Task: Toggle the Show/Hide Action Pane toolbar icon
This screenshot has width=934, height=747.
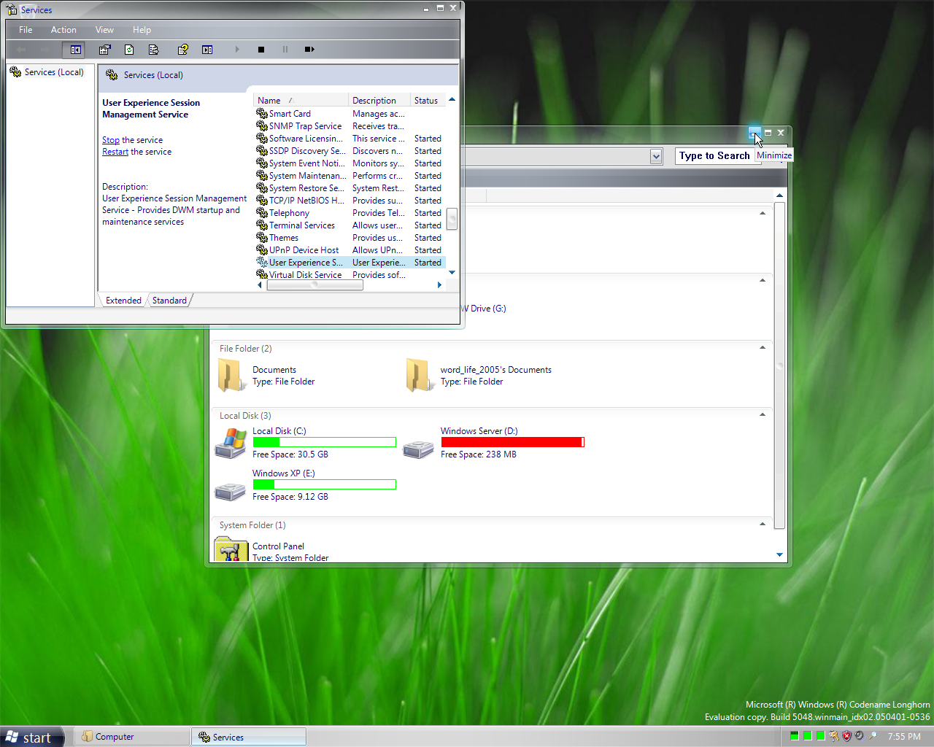Action: click(207, 50)
